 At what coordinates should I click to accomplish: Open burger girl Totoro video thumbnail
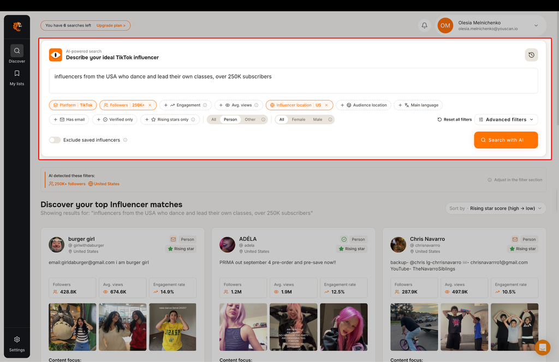(73, 327)
